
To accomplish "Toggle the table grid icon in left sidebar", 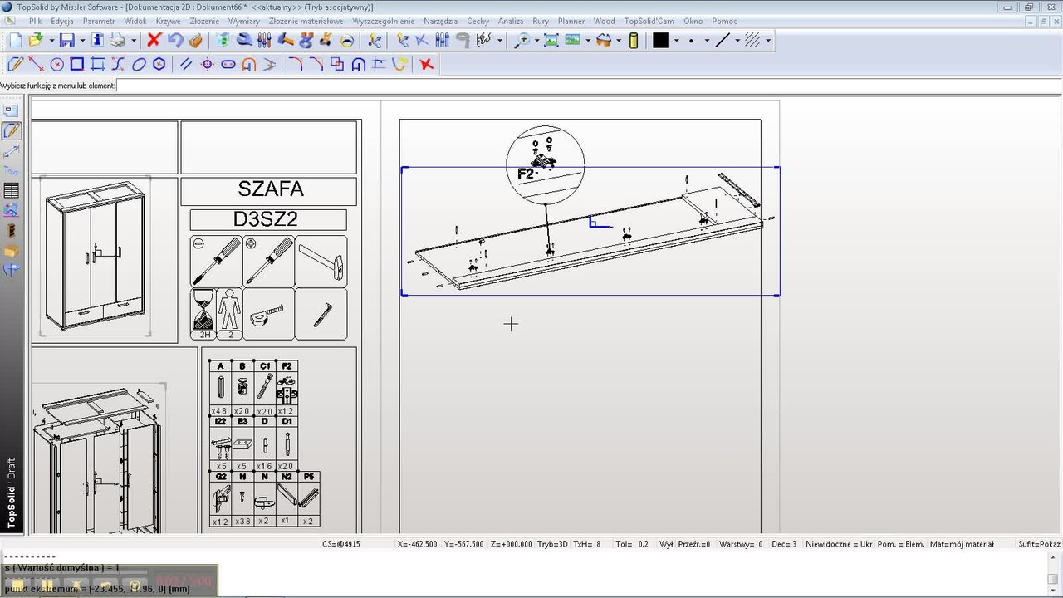I will click(x=12, y=191).
